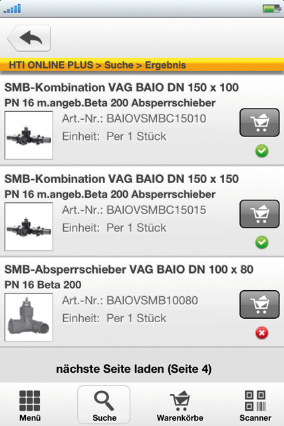
Task: Click the battery status indicator
Action: pyautogui.click(x=272, y=9)
